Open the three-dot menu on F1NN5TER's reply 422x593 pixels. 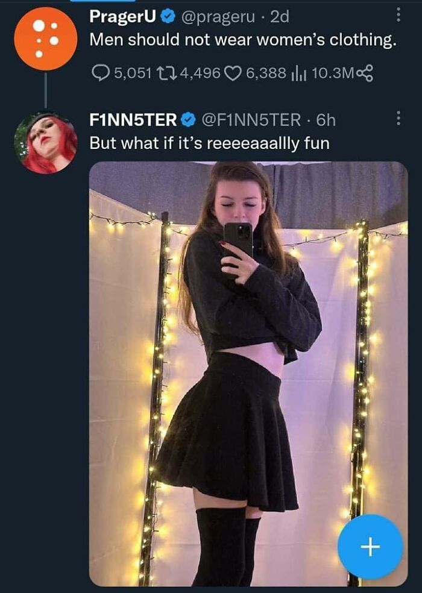coord(398,118)
